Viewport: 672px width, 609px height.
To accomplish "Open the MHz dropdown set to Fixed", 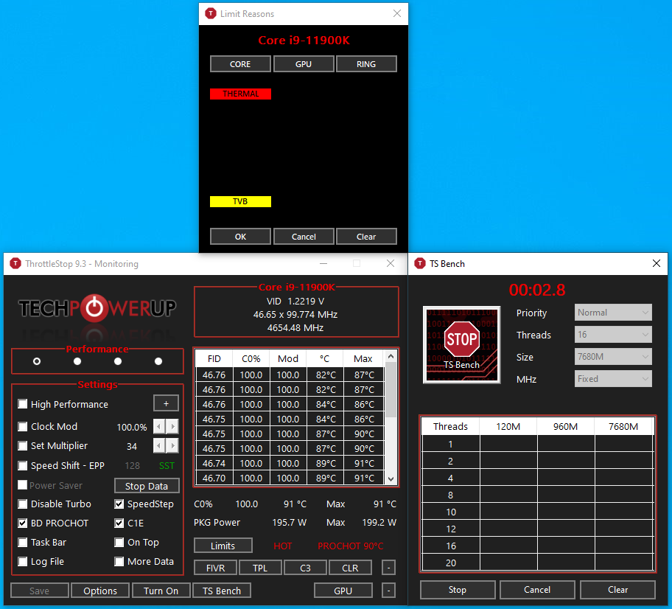I will (x=613, y=379).
